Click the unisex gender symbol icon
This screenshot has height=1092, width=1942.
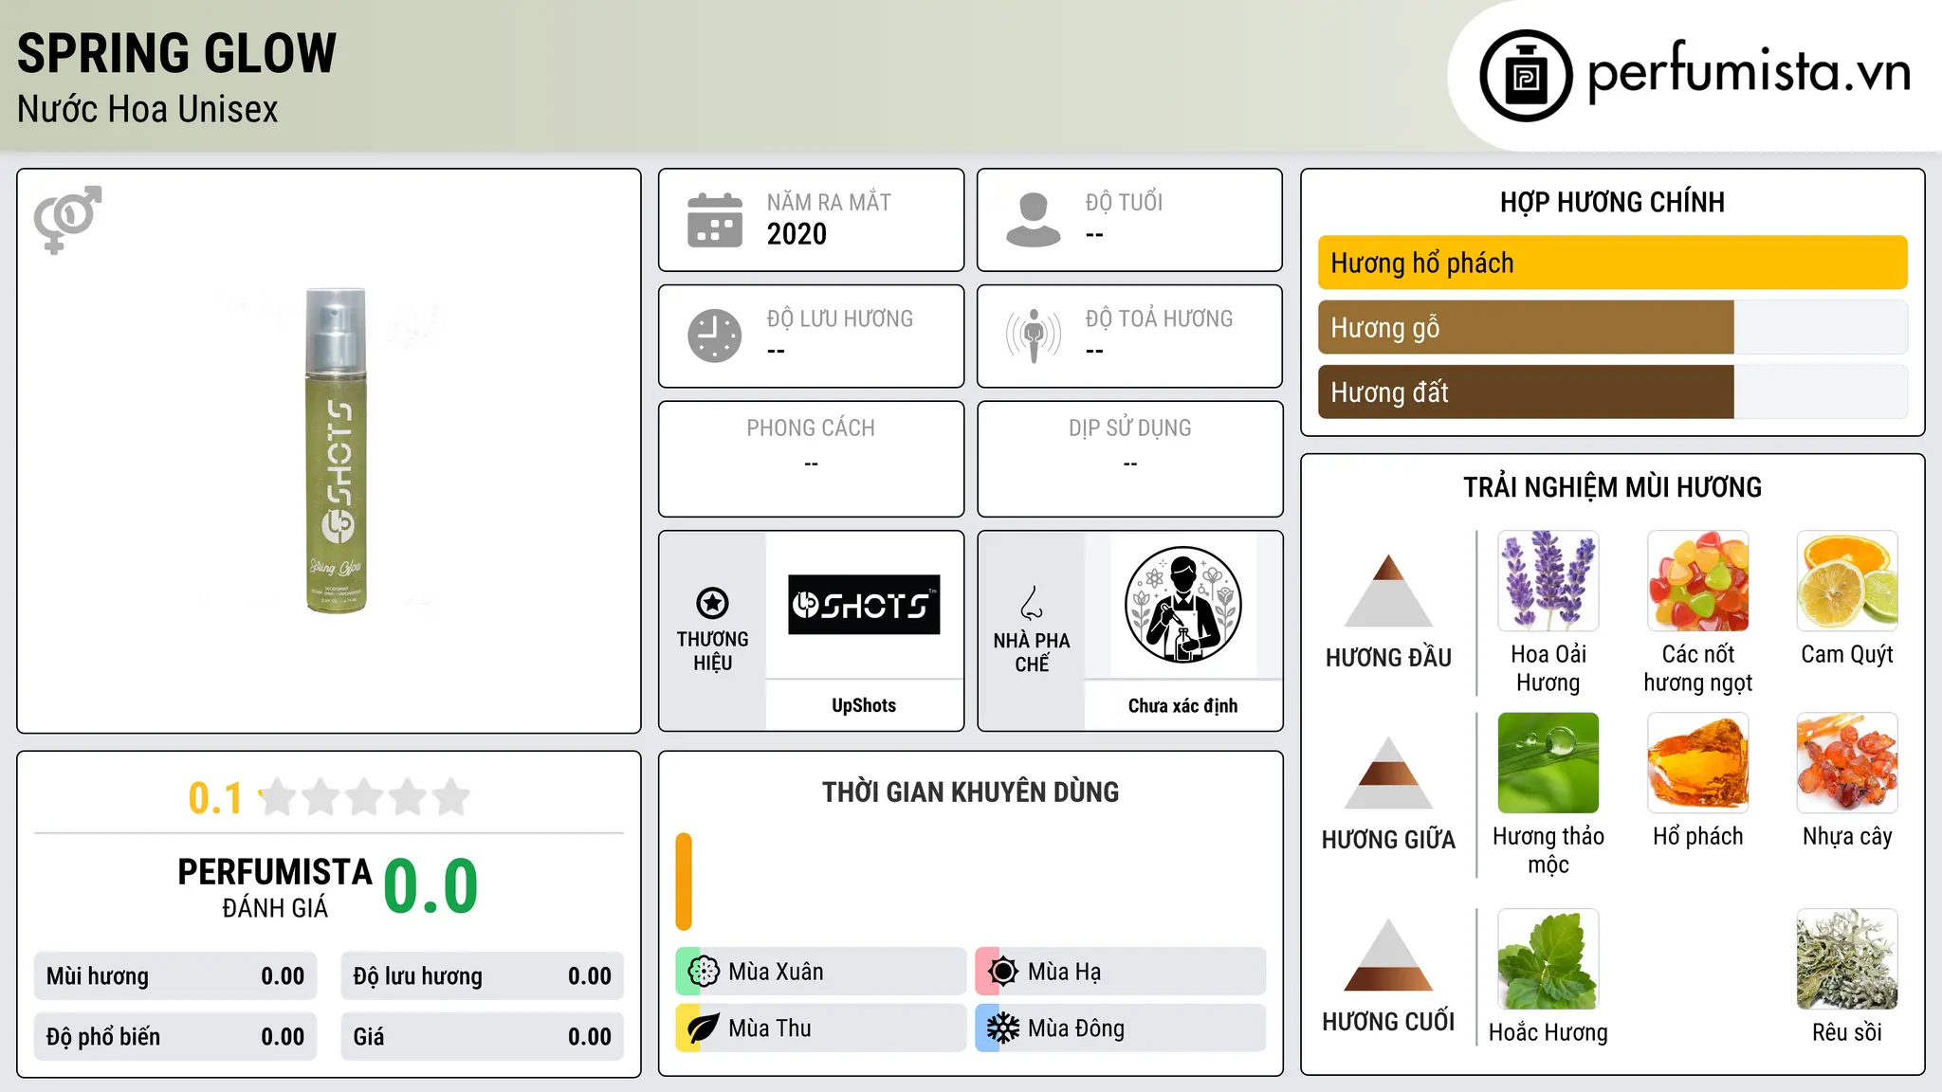(x=67, y=219)
